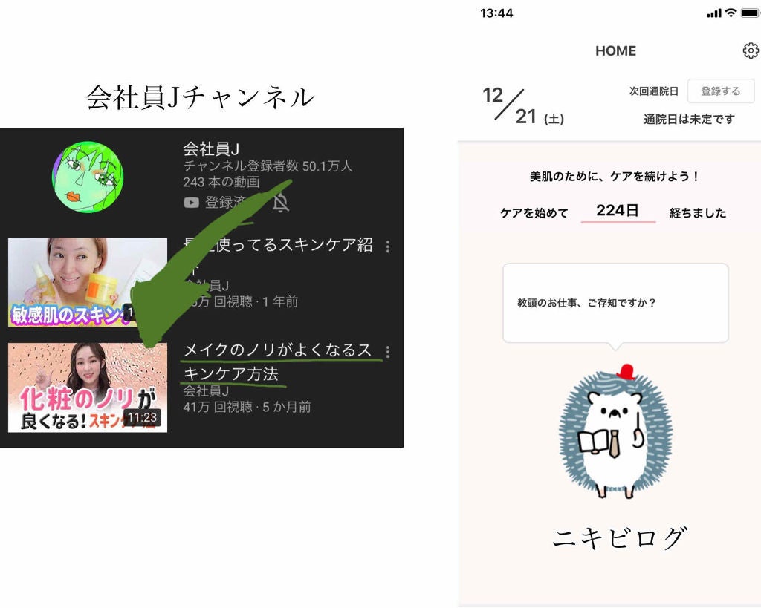Click the notification bell icon

(x=280, y=203)
